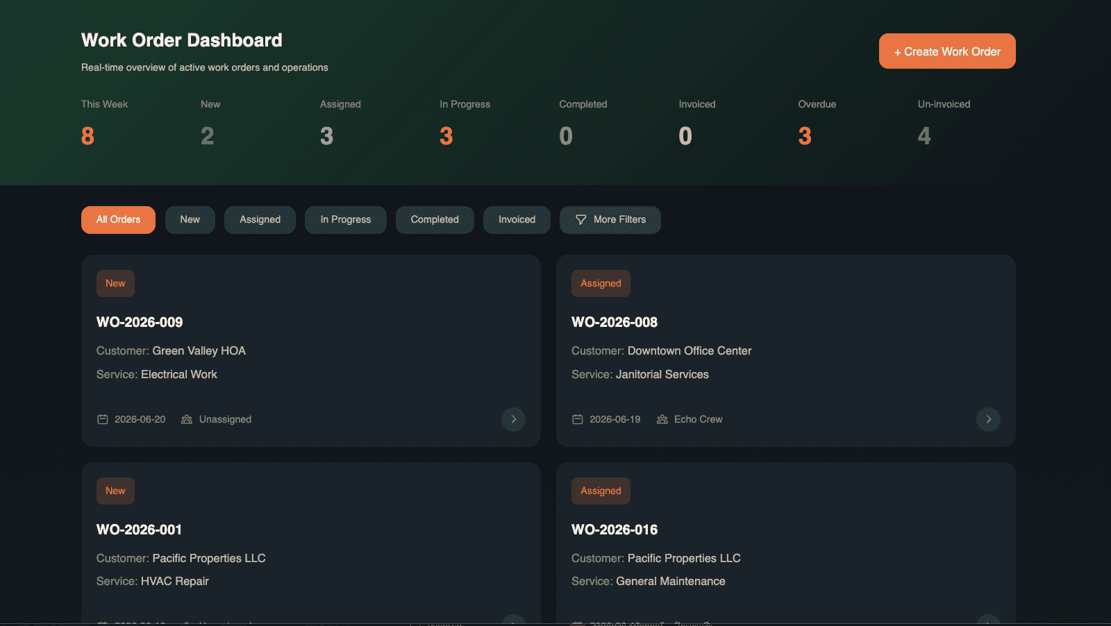Click the Overdue stat count
1111x626 pixels.
(x=805, y=136)
